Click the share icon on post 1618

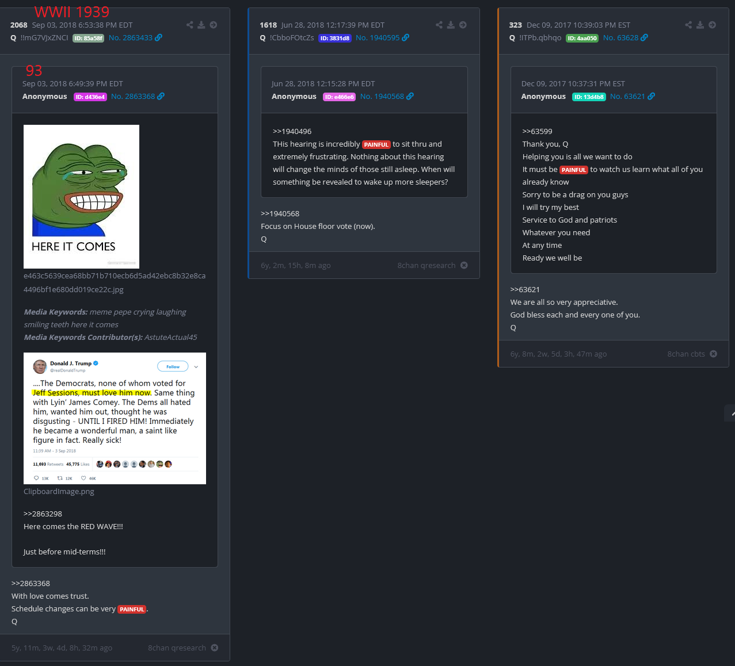click(x=439, y=25)
